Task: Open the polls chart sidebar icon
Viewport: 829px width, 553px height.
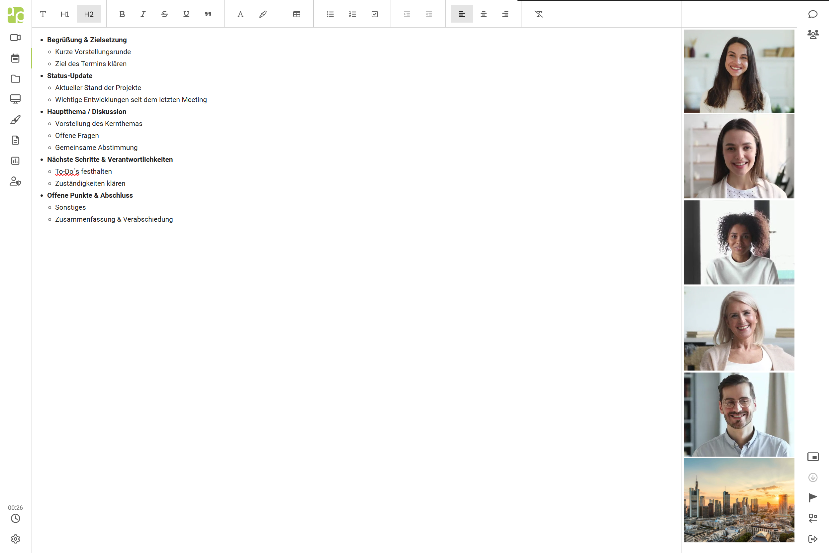Action: (16, 161)
